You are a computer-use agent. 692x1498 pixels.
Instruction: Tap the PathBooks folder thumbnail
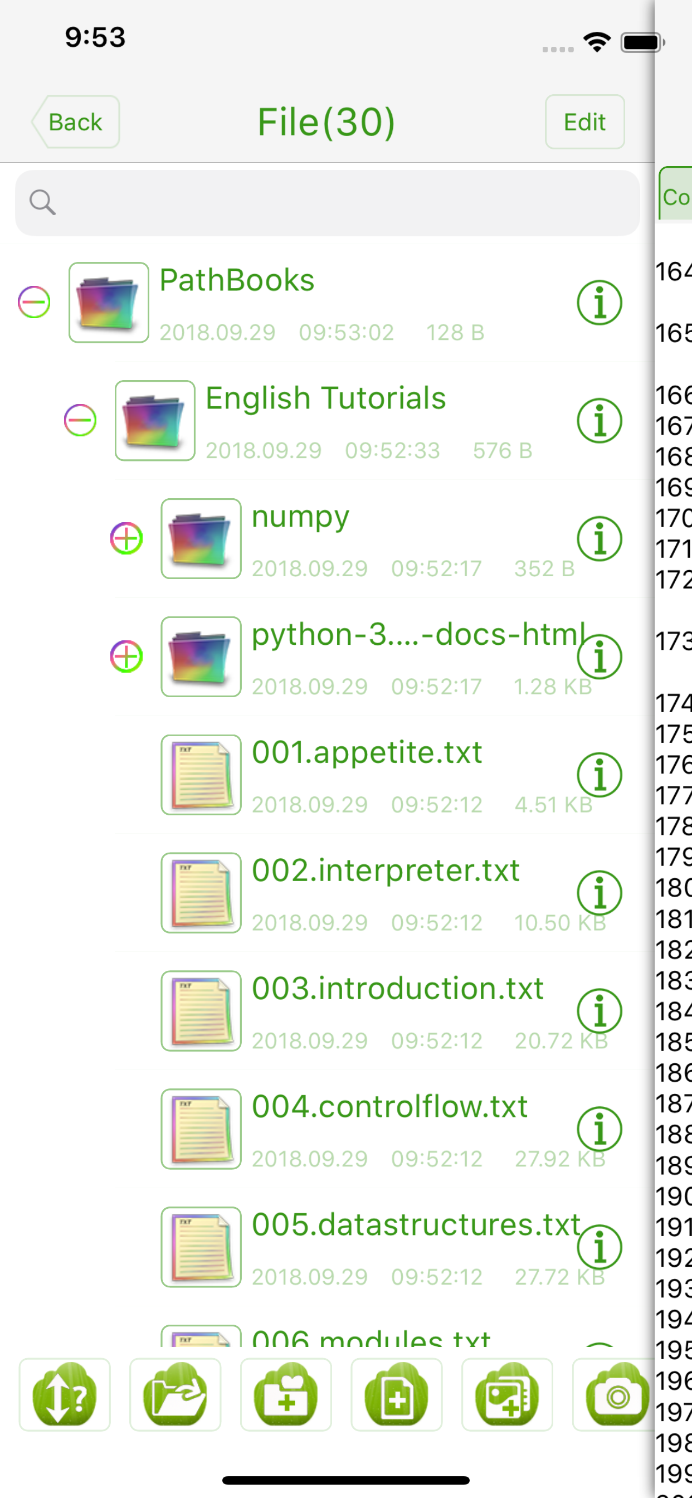(109, 303)
